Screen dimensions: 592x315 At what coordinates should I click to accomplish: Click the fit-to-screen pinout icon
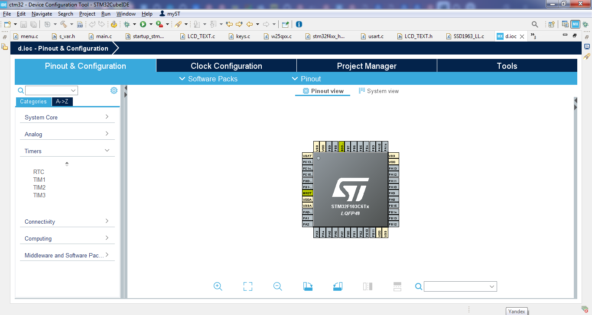click(248, 286)
